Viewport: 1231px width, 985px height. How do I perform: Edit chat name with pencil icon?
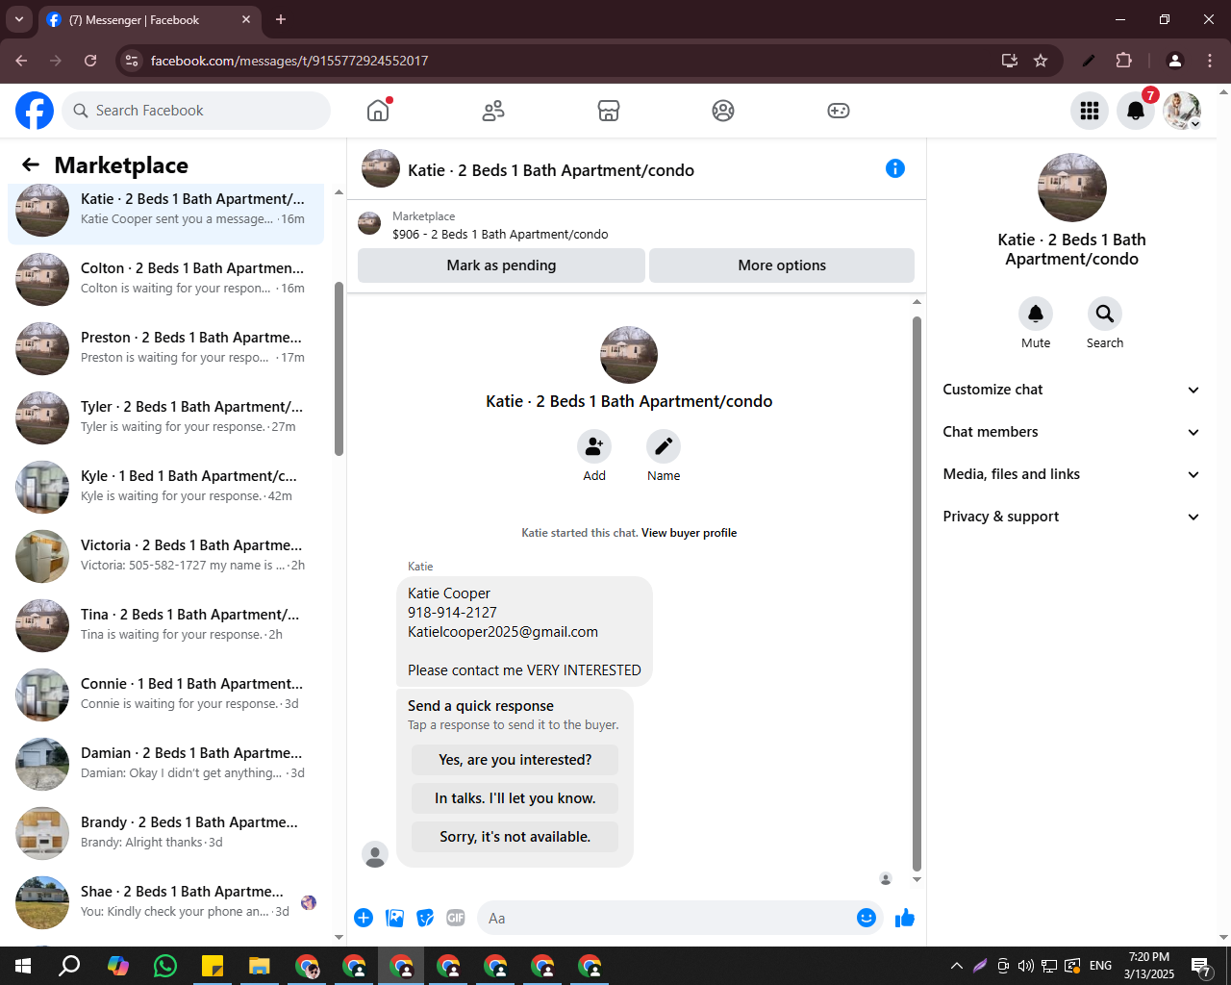[664, 446]
